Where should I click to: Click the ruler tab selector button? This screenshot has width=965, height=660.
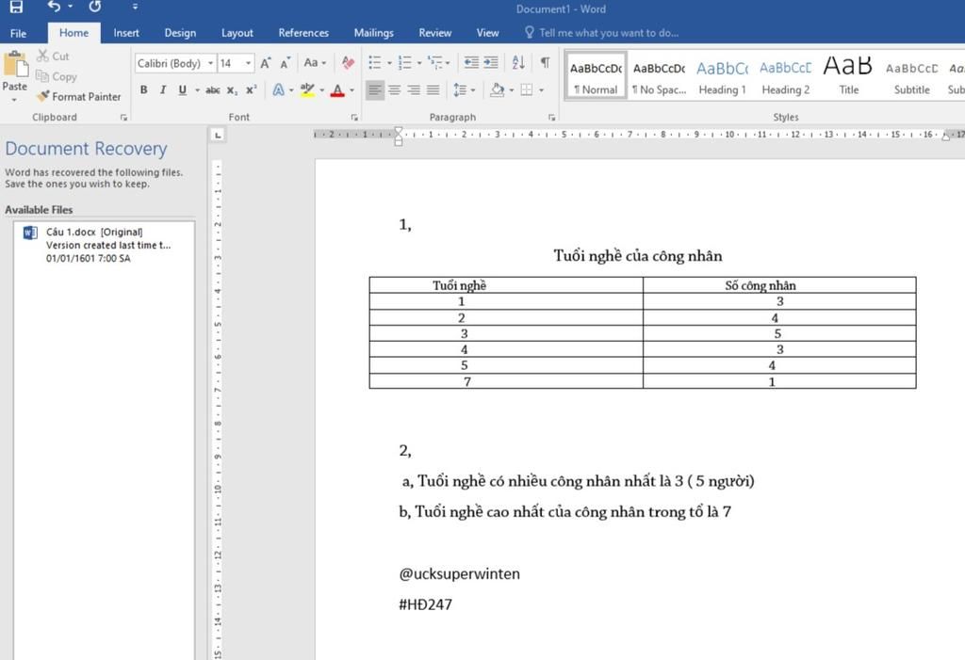(218, 135)
